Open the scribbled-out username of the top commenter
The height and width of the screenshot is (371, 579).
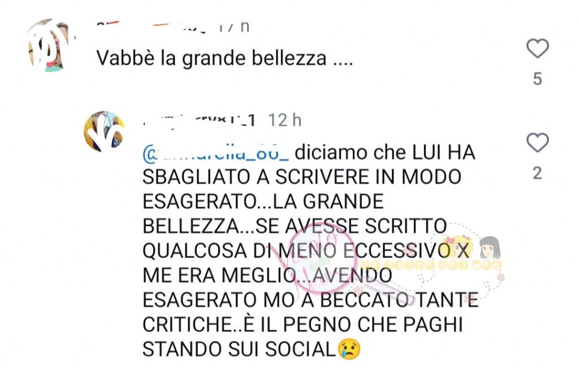click(152, 27)
